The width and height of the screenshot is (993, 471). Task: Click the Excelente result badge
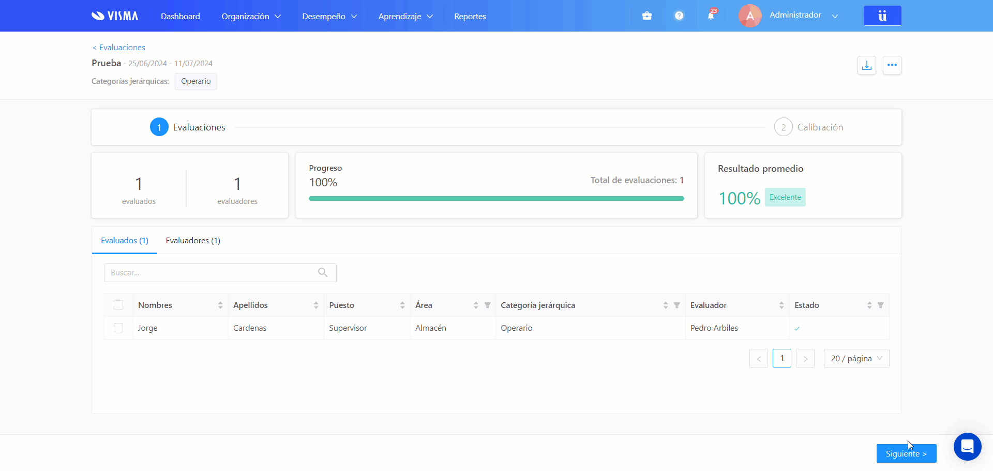785,197
